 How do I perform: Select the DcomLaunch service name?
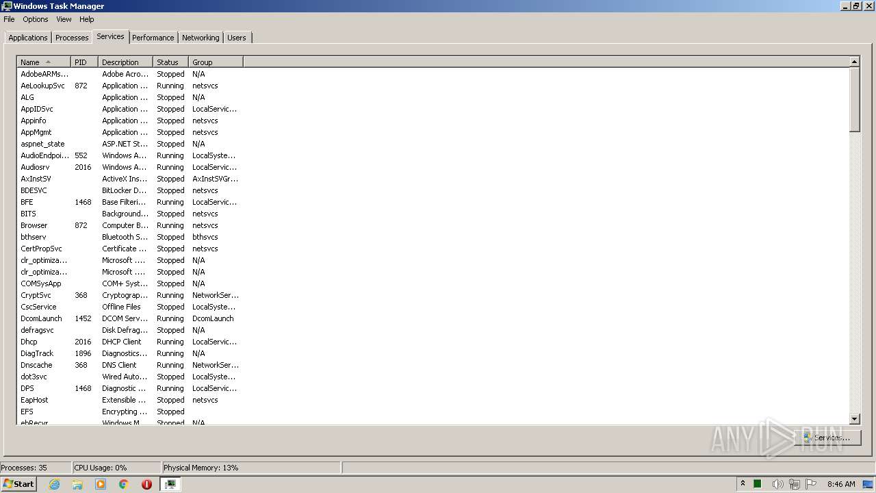point(41,318)
